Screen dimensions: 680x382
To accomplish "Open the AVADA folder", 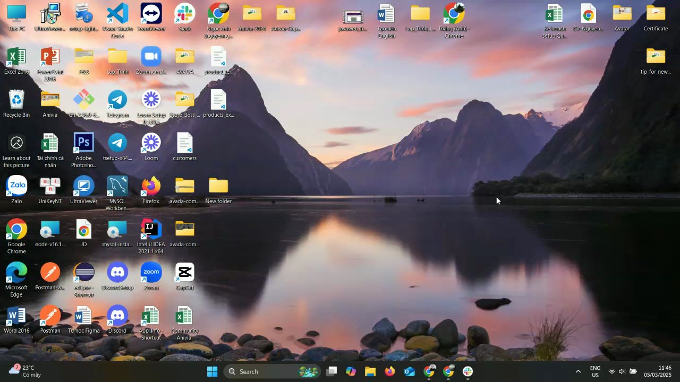I will point(185,60).
